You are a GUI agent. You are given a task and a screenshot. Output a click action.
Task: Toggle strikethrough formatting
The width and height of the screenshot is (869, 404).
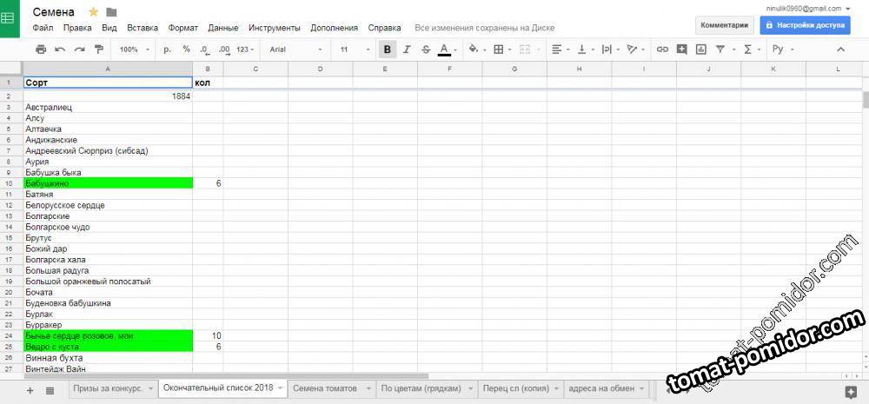click(426, 50)
